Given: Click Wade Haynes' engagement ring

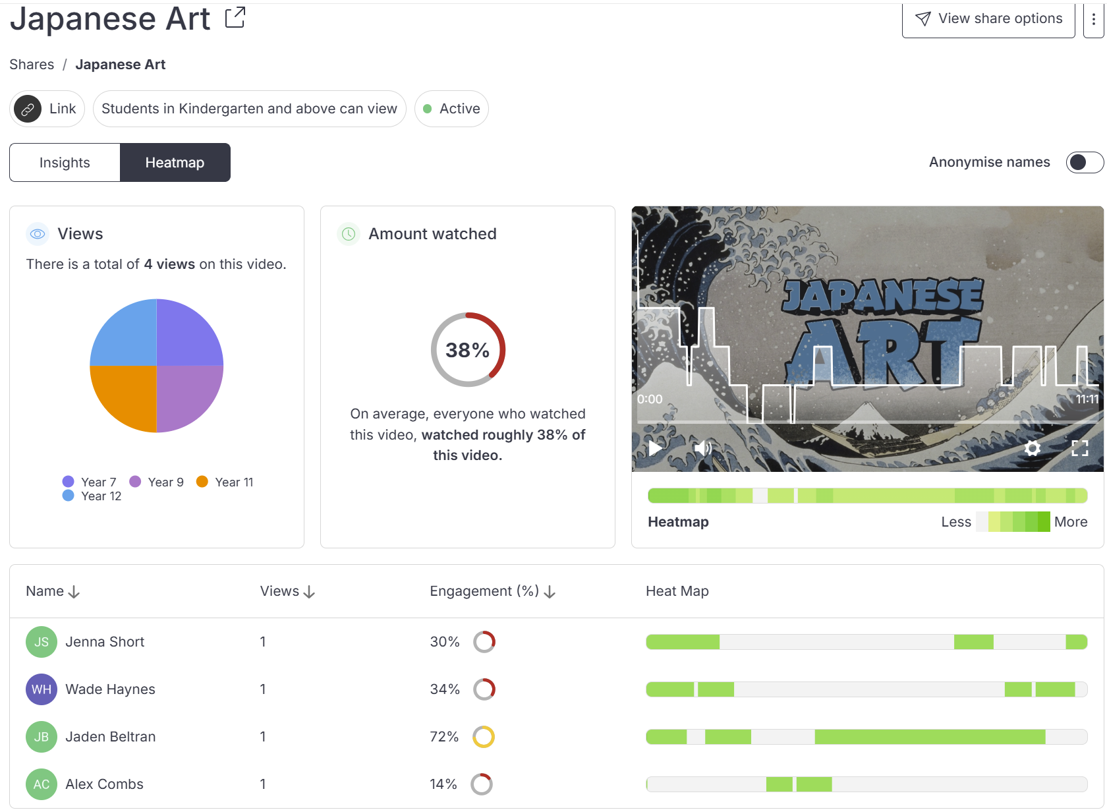Looking at the screenshot, I should pos(484,689).
